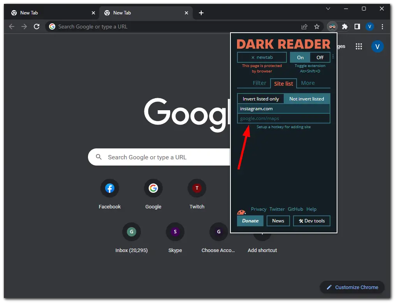Viewport: 397px width, 305px height.
Task: Open Google apps grid icon
Action: pos(359,46)
